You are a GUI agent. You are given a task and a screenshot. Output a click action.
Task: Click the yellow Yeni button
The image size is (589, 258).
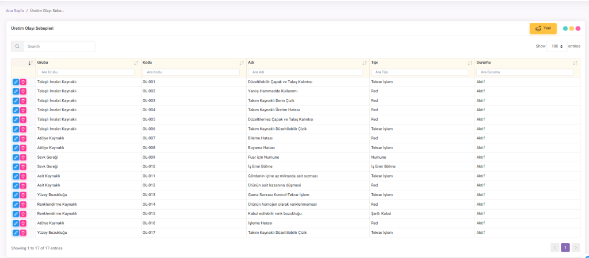[x=542, y=28]
